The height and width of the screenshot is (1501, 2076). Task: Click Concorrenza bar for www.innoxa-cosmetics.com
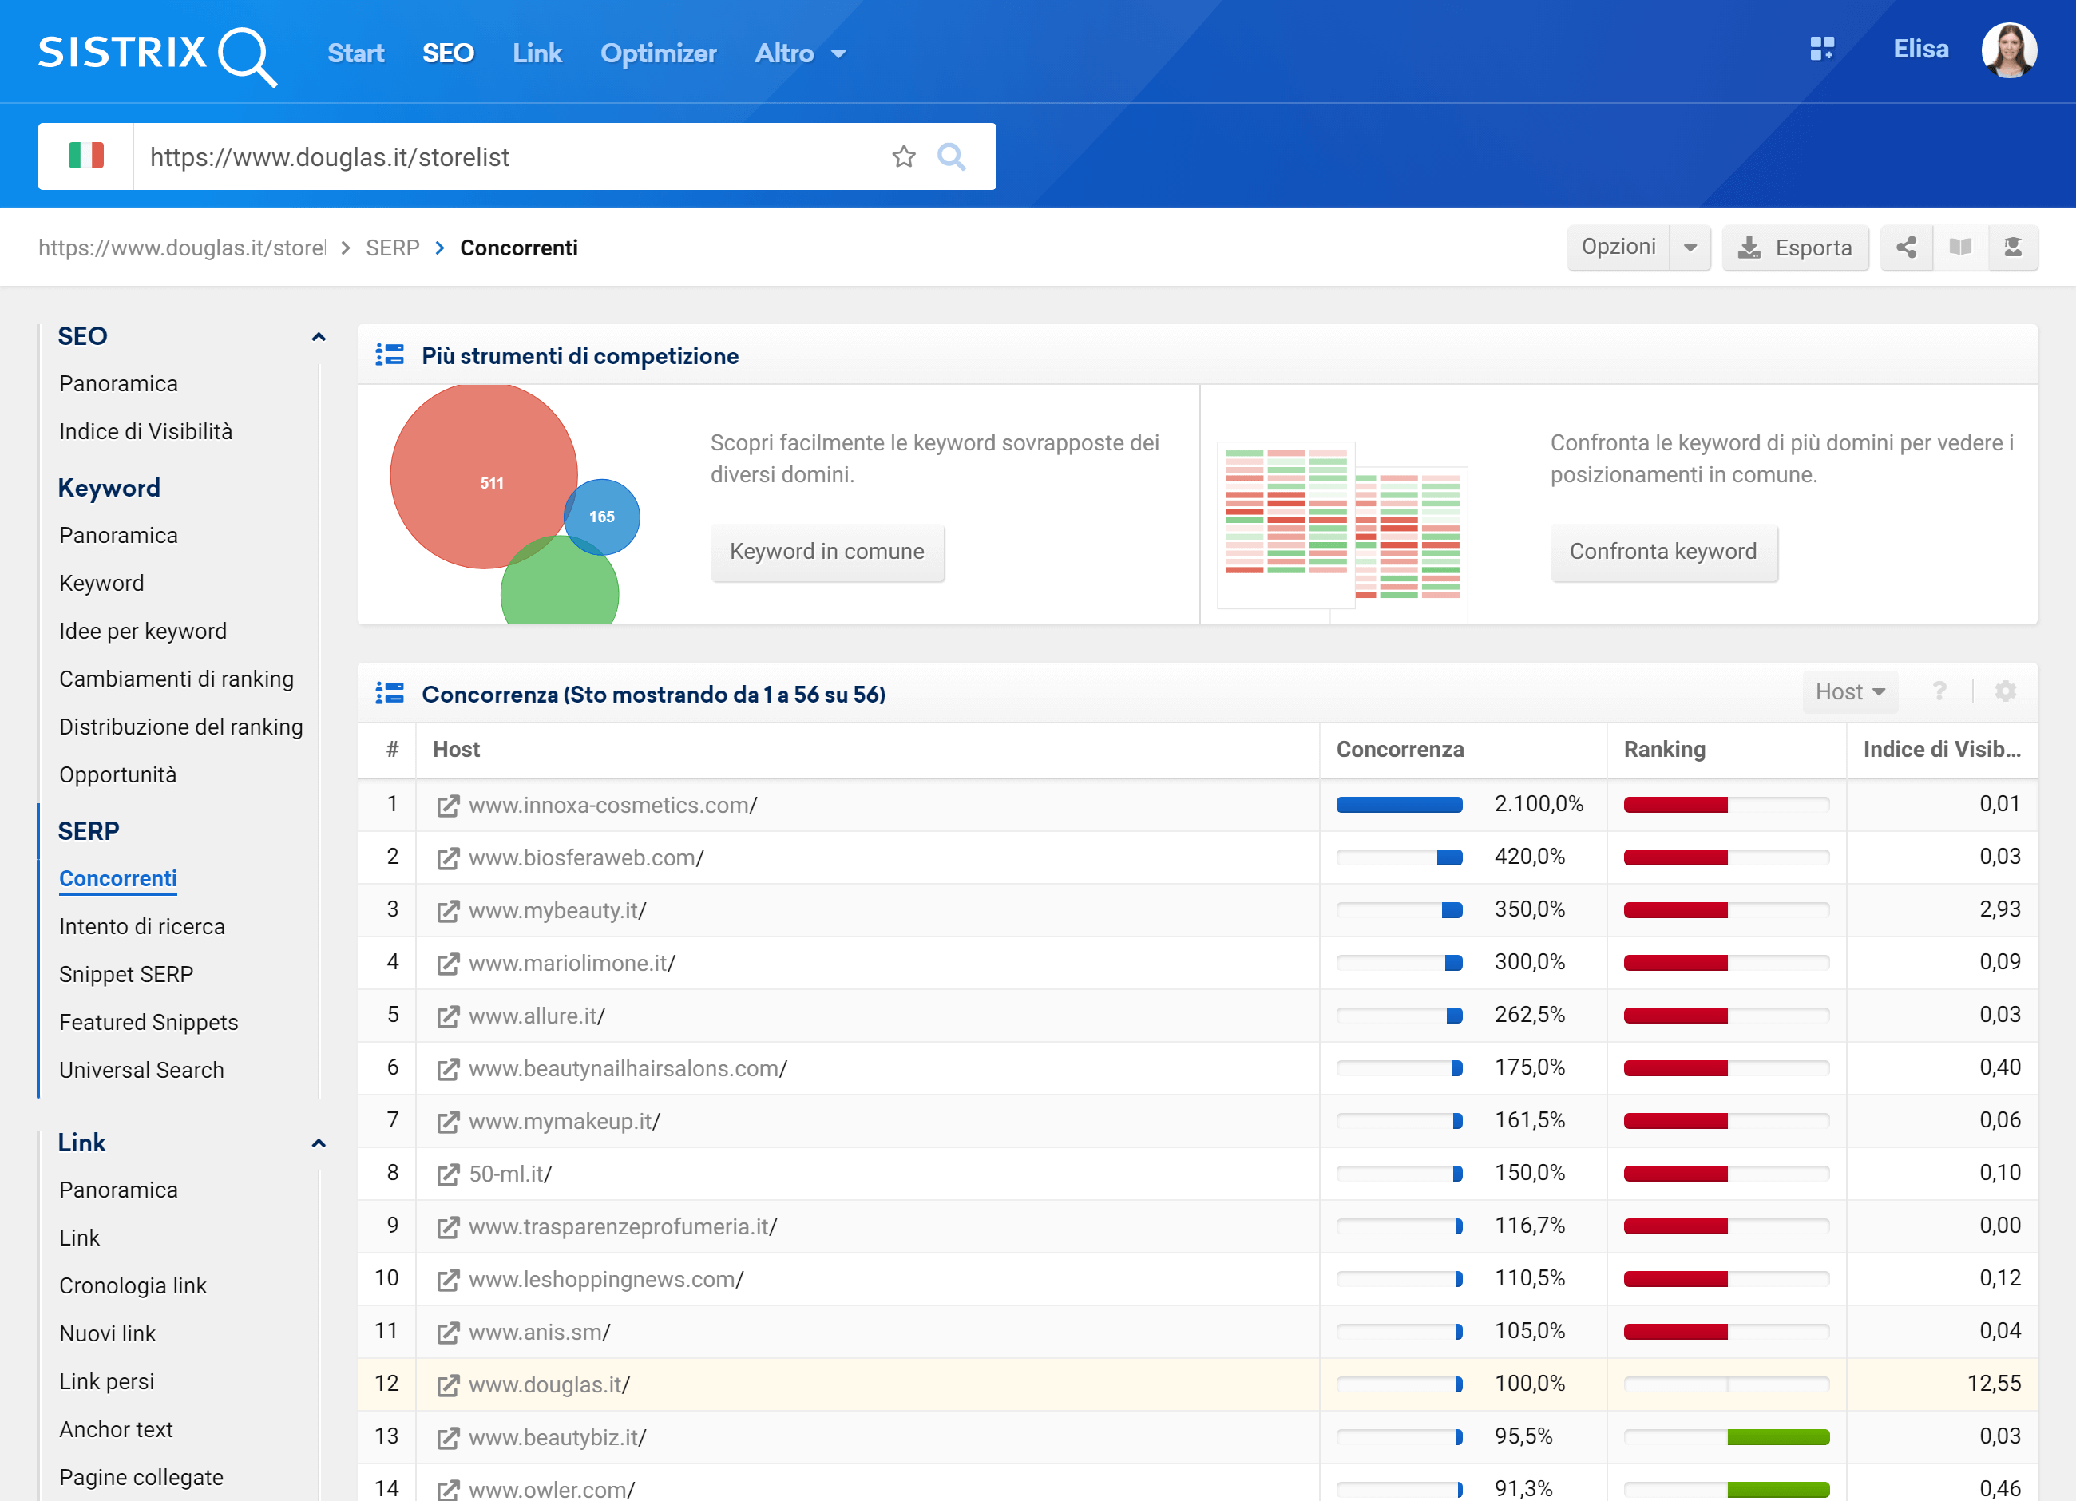[1399, 806]
